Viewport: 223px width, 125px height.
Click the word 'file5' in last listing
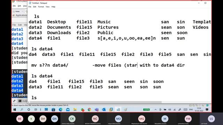96,87
